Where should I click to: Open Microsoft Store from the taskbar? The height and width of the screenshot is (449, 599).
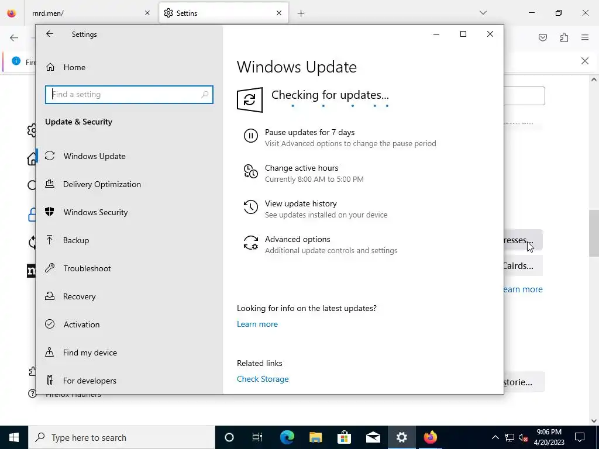[x=344, y=437]
